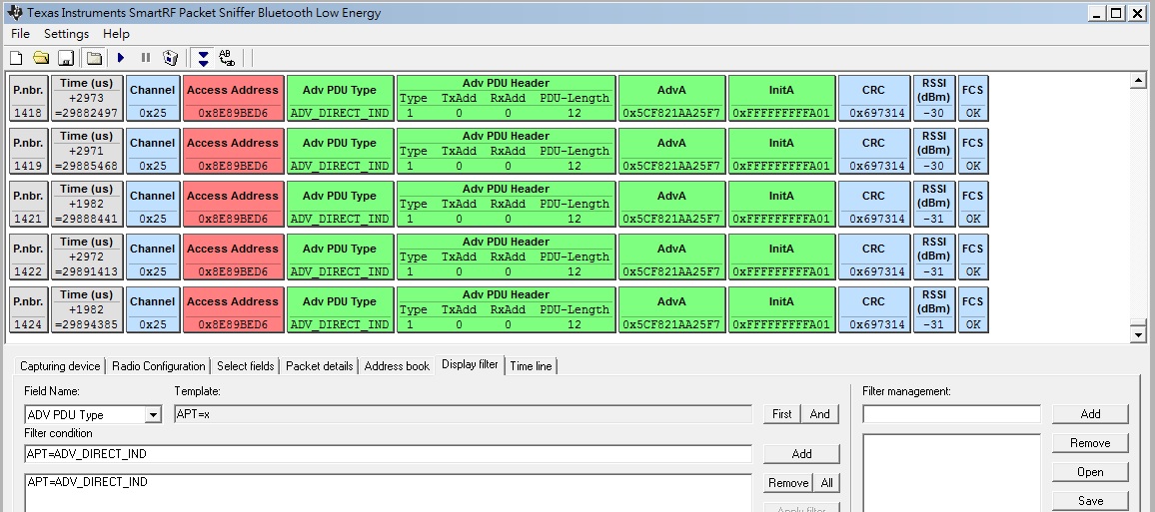Viewport: 1155px width, 512px height.
Task: Switch to the Radio Configuration tab
Action: [x=159, y=366]
